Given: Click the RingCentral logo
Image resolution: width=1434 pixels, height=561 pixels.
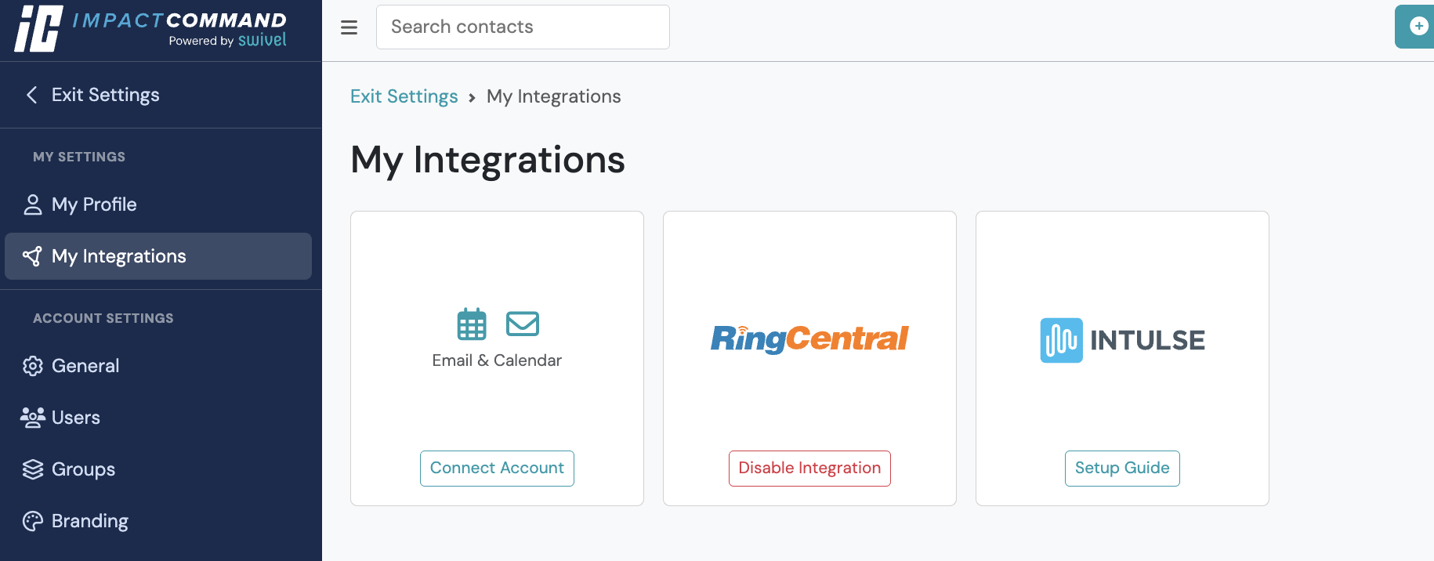Looking at the screenshot, I should (x=809, y=338).
